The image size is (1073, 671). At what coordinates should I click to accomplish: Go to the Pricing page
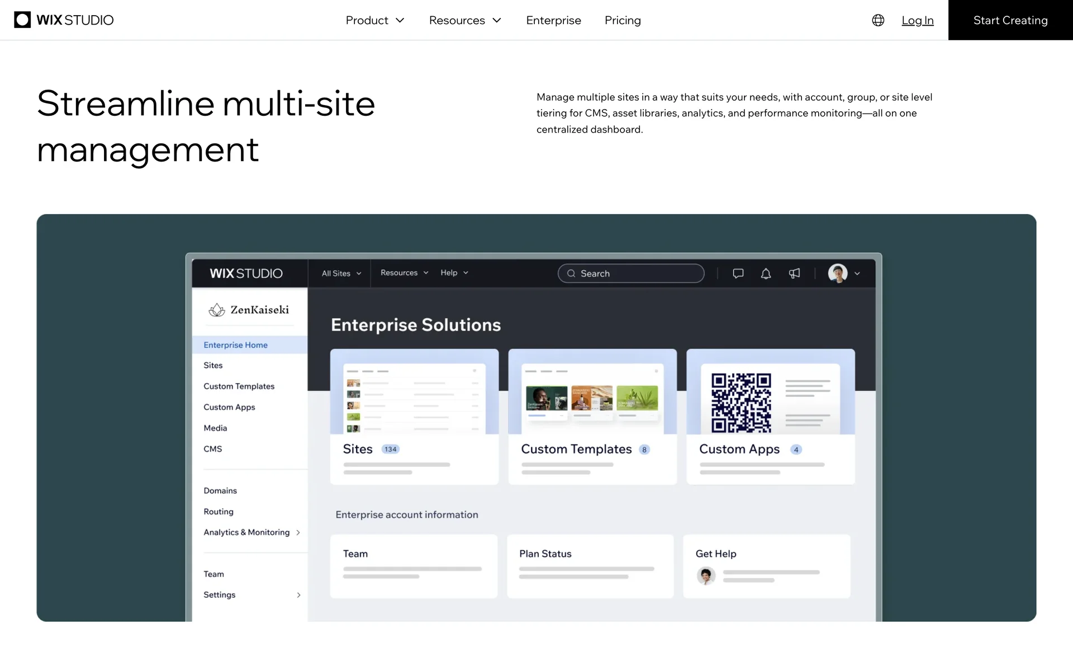(623, 20)
